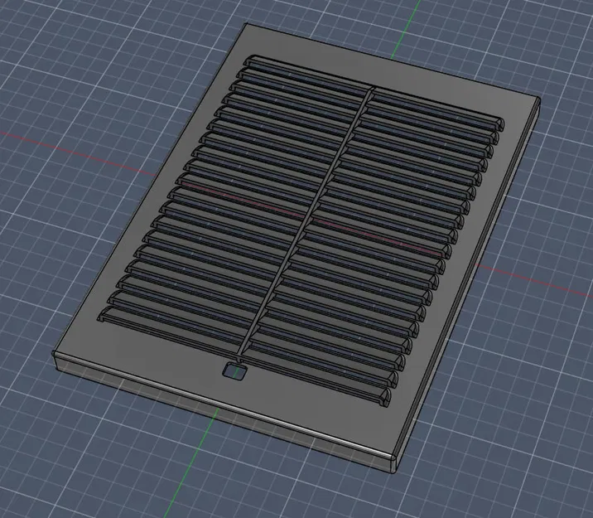Select the central vertical rib crossing the louvers
This screenshot has height=518, width=593.
[x=306, y=221]
